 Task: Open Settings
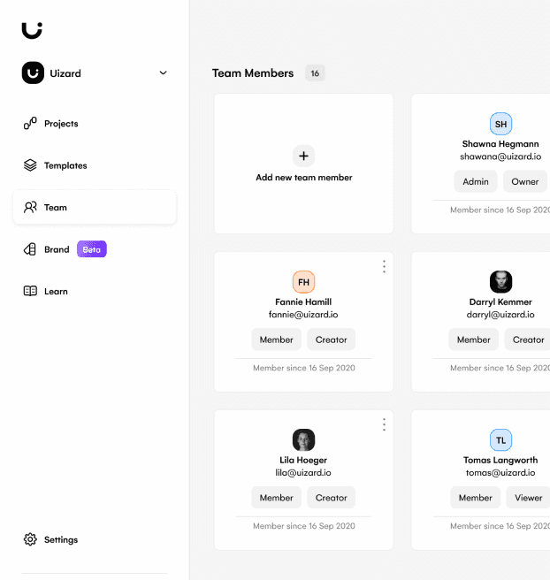61,539
